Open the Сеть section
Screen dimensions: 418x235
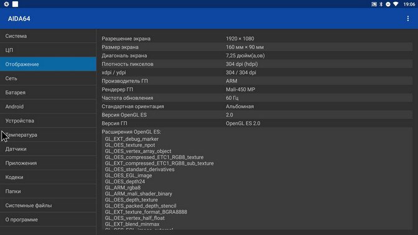[48, 78]
